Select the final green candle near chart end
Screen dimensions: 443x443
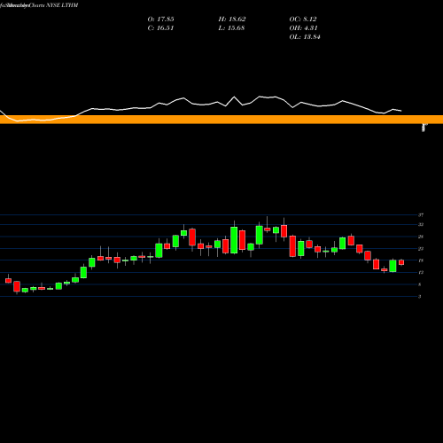click(392, 266)
